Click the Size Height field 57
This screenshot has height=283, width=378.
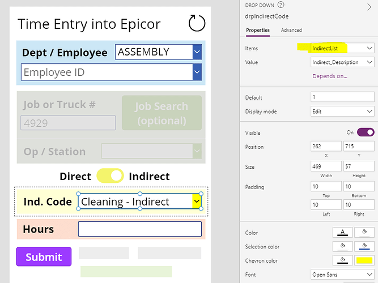pos(359,166)
